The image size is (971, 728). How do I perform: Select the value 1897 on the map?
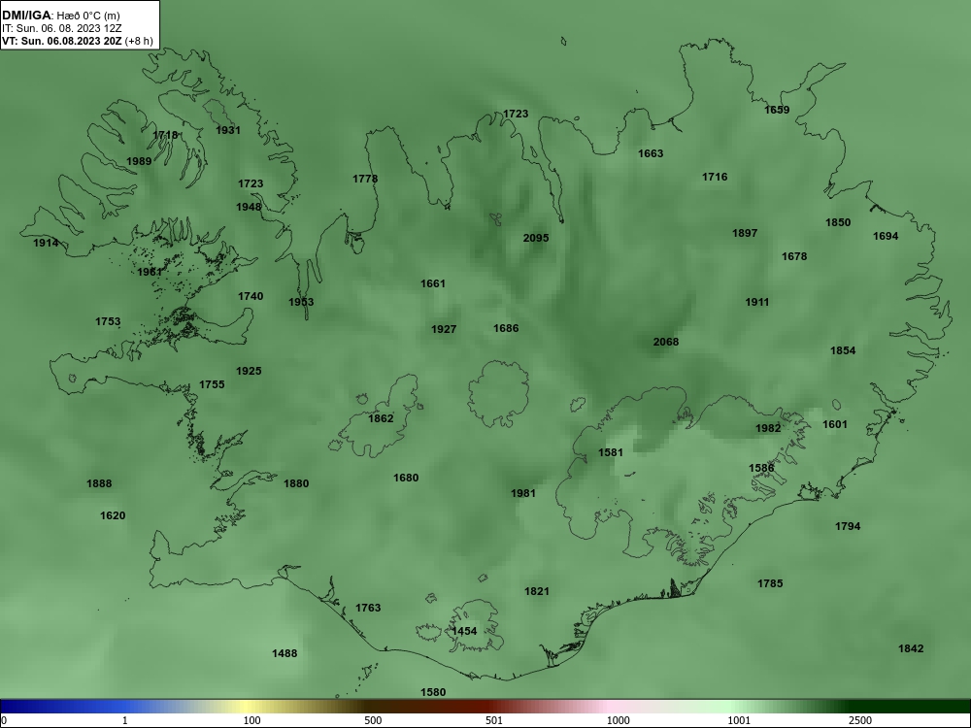point(745,233)
